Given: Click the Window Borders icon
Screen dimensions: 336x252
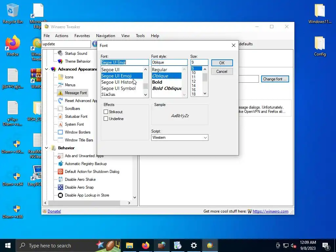Looking at the screenshot, I should click(x=60, y=132).
